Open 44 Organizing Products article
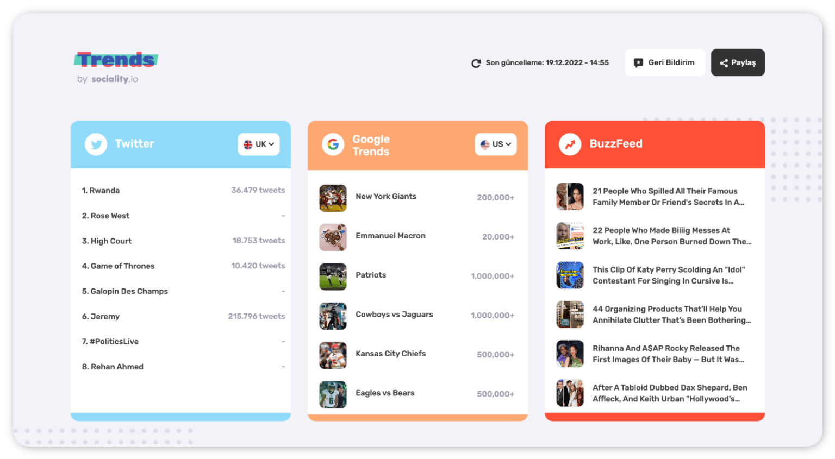The image size is (835, 459). [x=672, y=315]
